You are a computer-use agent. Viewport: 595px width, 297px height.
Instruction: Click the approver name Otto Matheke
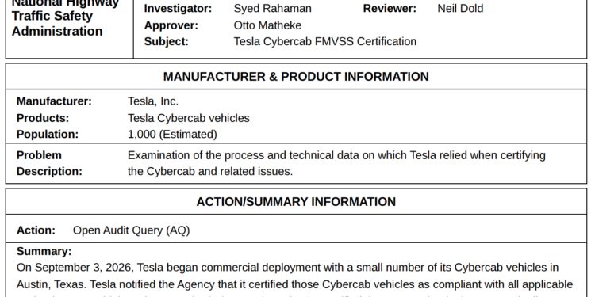point(267,25)
